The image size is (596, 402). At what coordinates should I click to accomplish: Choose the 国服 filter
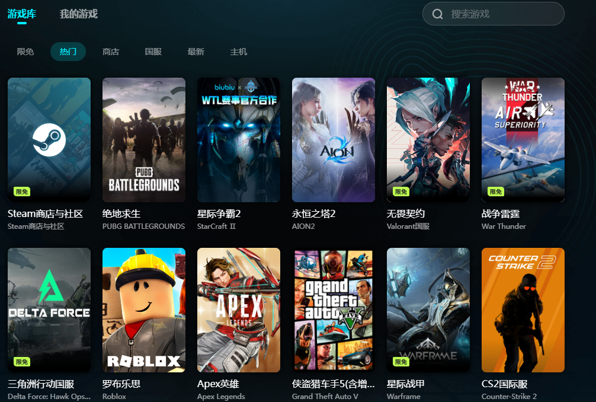pyautogui.click(x=153, y=52)
